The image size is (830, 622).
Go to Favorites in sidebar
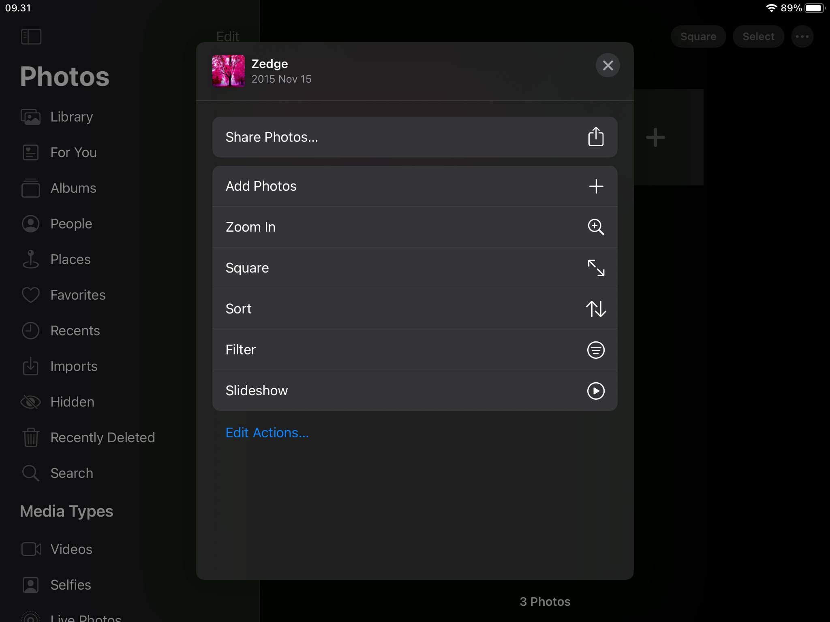tap(77, 295)
